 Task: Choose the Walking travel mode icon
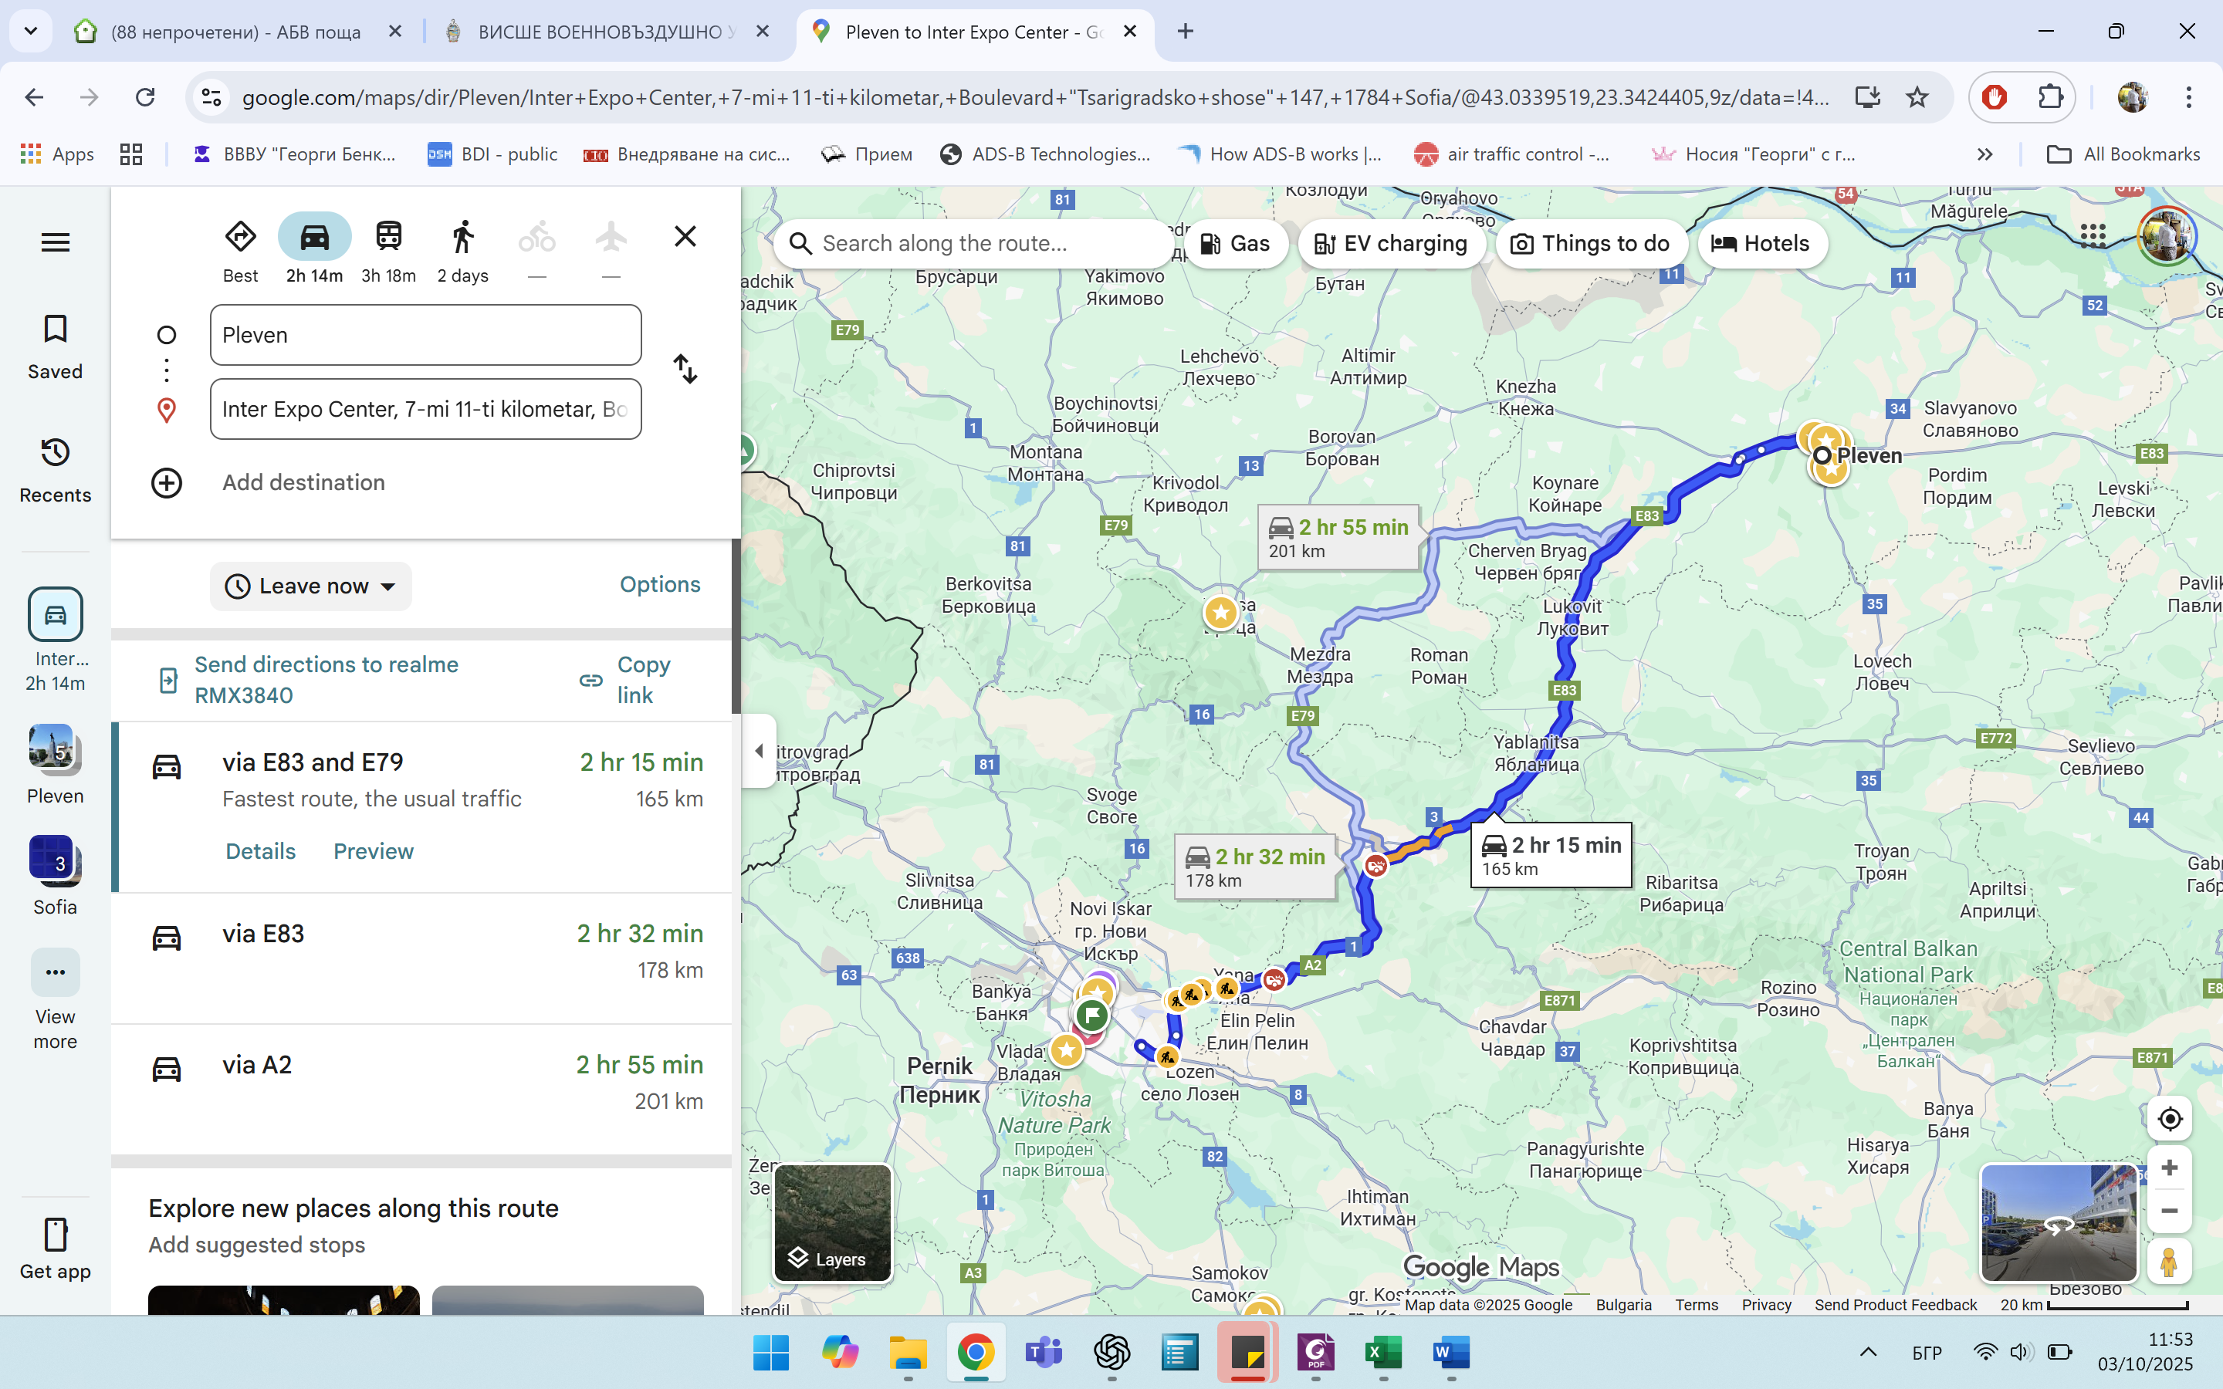[x=463, y=237]
